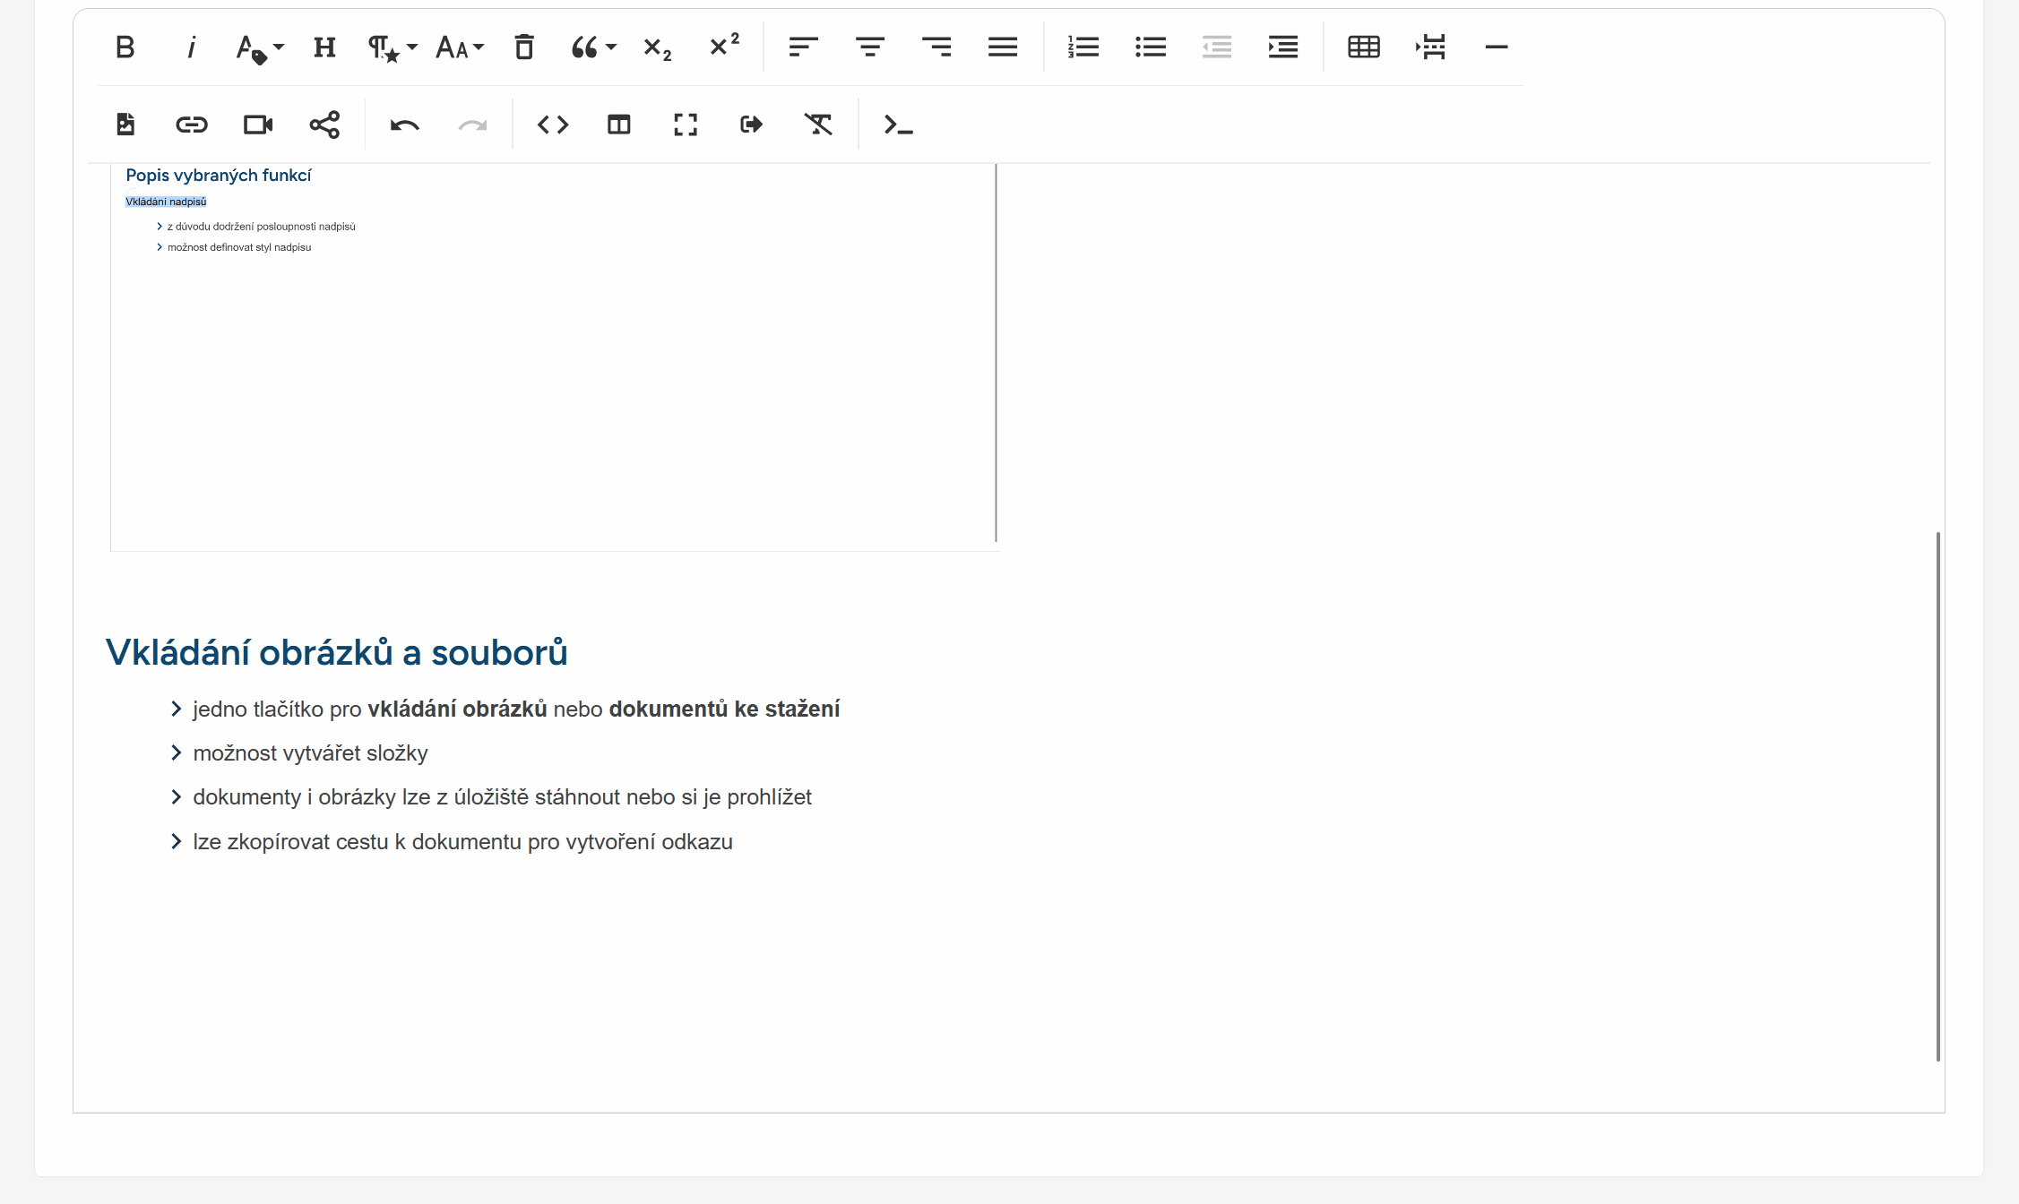The height and width of the screenshot is (1204, 2019).
Task: Insert a hyperlink
Action: click(x=191, y=125)
